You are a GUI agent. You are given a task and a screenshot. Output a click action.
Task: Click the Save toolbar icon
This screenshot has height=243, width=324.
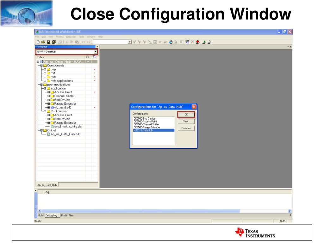coord(48,42)
